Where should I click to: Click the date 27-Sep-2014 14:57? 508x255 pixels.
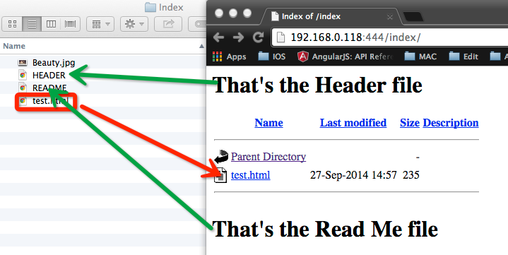(353, 175)
